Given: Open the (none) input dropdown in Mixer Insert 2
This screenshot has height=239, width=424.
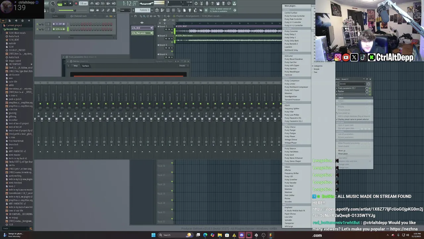Looking at the screenshot, I should 352,84.
